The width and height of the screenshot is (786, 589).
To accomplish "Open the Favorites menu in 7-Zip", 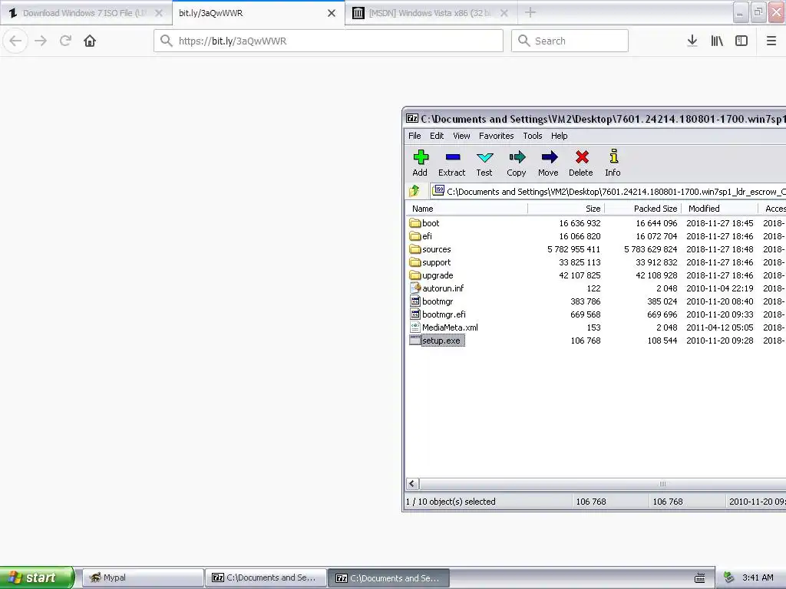I will click(497, 136).
